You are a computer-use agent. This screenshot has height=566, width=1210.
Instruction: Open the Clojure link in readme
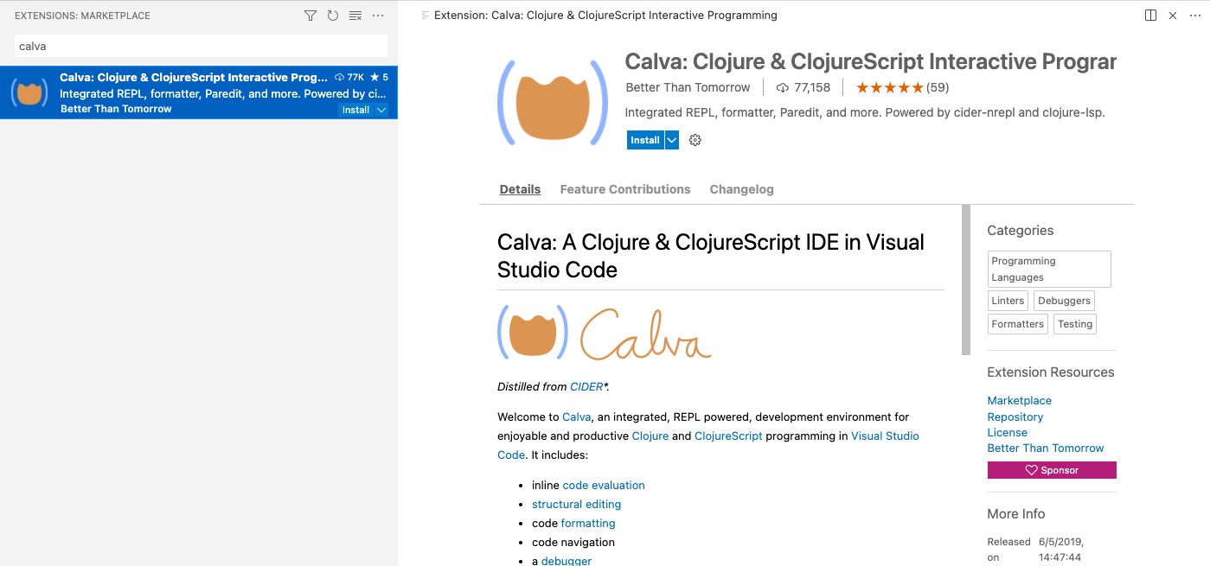pos(650,436)
